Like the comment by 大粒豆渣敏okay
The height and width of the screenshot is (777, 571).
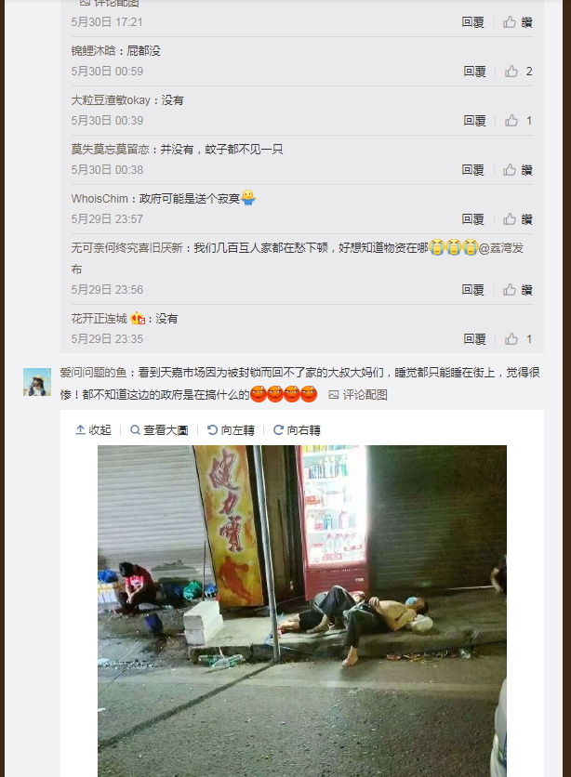pos(519,121)
